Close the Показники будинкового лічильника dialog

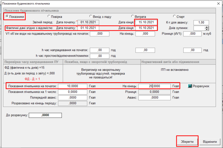pyautogui.click(x=218, y=3)
